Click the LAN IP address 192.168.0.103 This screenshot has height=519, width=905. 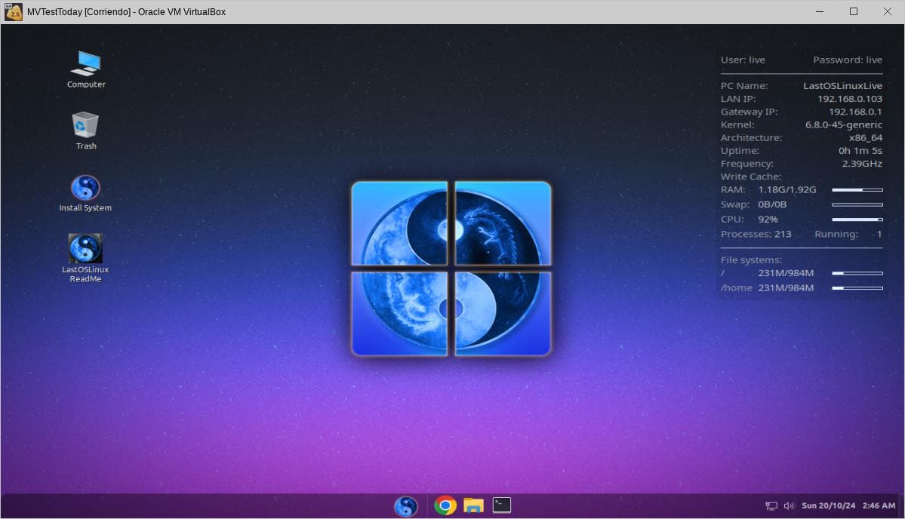[849, 99]
